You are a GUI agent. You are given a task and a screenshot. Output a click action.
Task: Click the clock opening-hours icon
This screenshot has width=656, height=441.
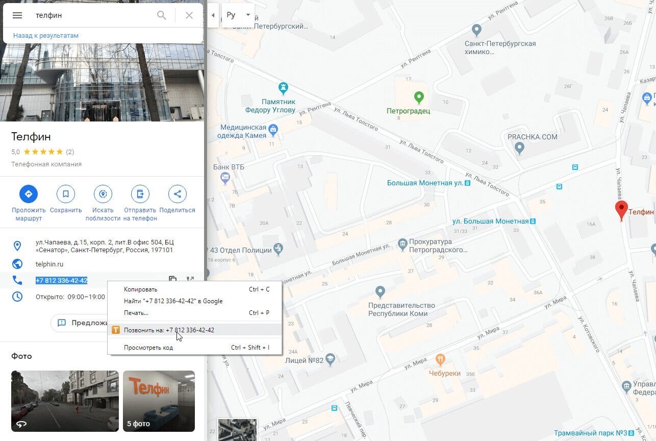pyautogui.click(x=17, y=297)
